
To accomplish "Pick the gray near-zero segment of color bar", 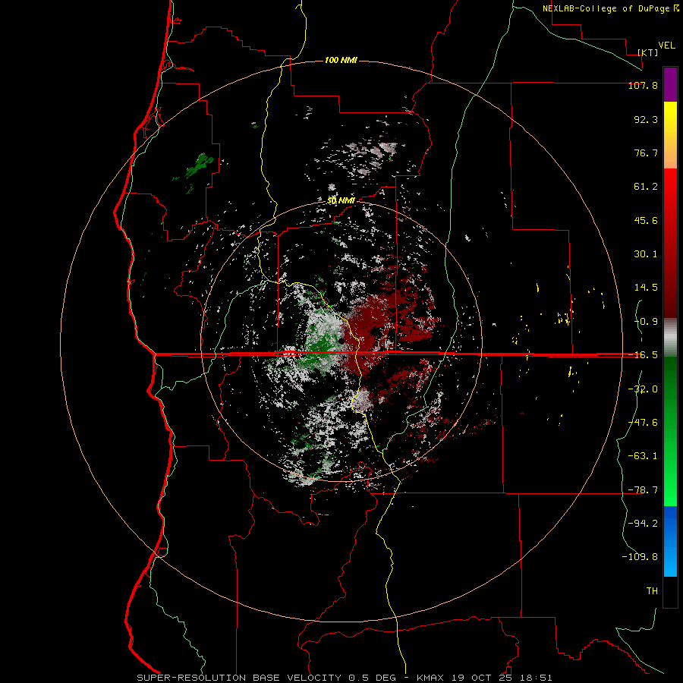I will pos(670,337).
